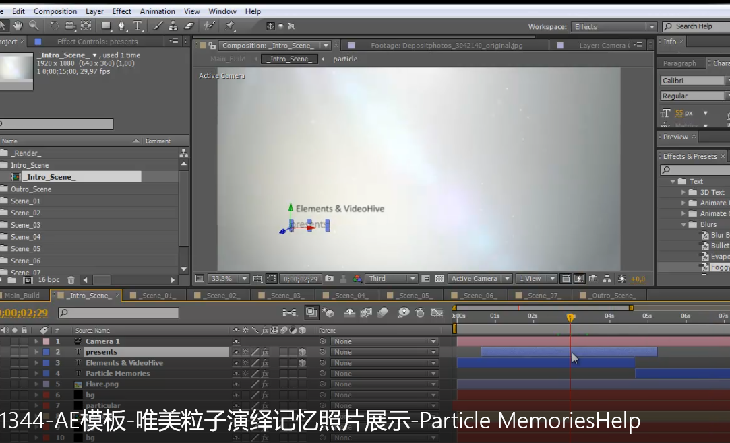Open the 33.3% magnification dropdown

pos(228,279)
